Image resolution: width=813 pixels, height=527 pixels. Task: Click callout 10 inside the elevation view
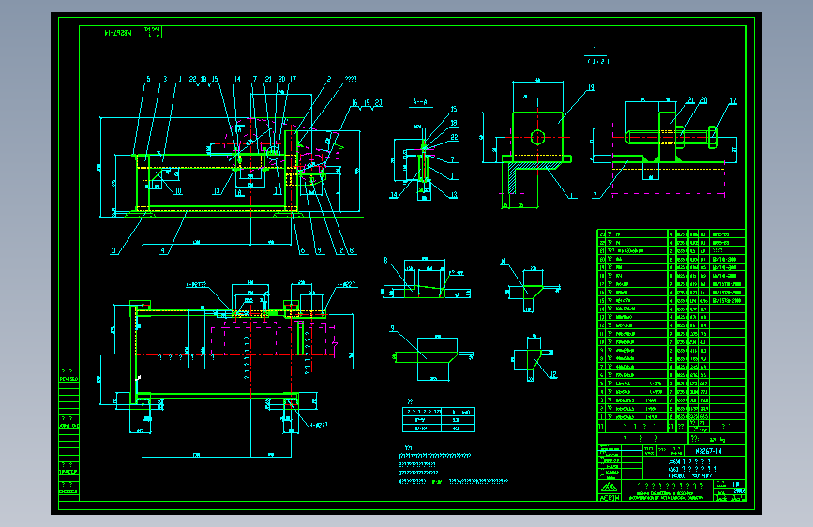coord(178,191)
